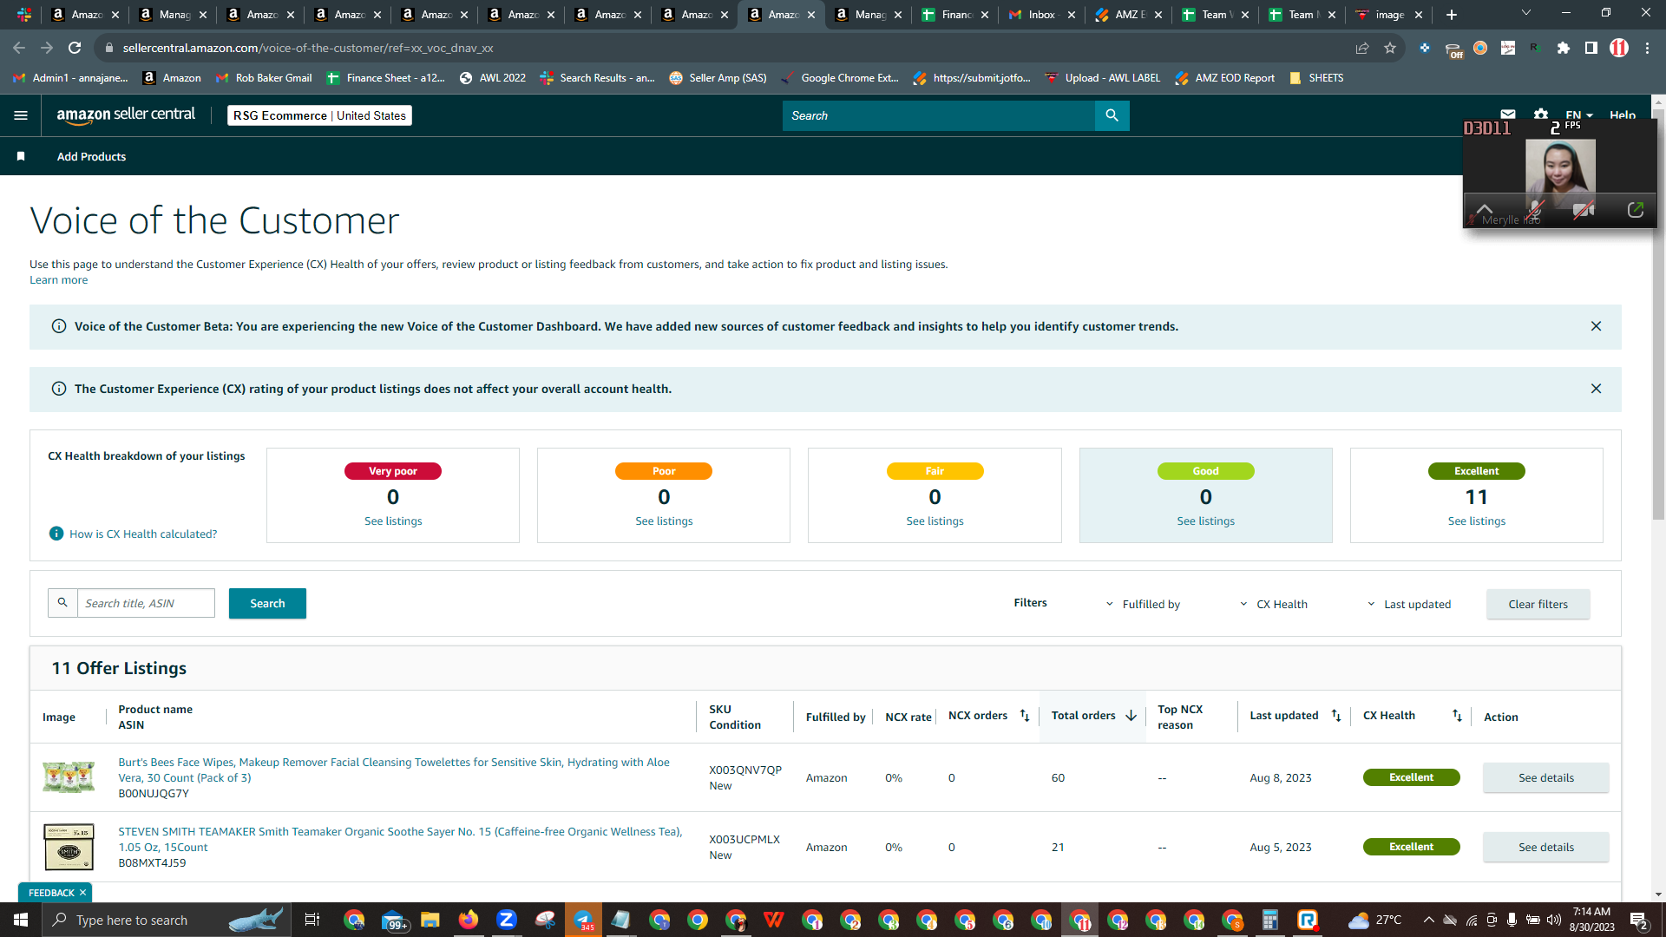Image resolution: width=1666 pixels, height=937 pixels.
Task: Open the RSG Ecommerce account switcher
Action: 319,115
